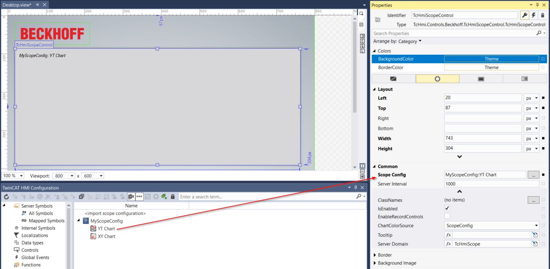Click the Tooltip binding icon

coord(536,235)
